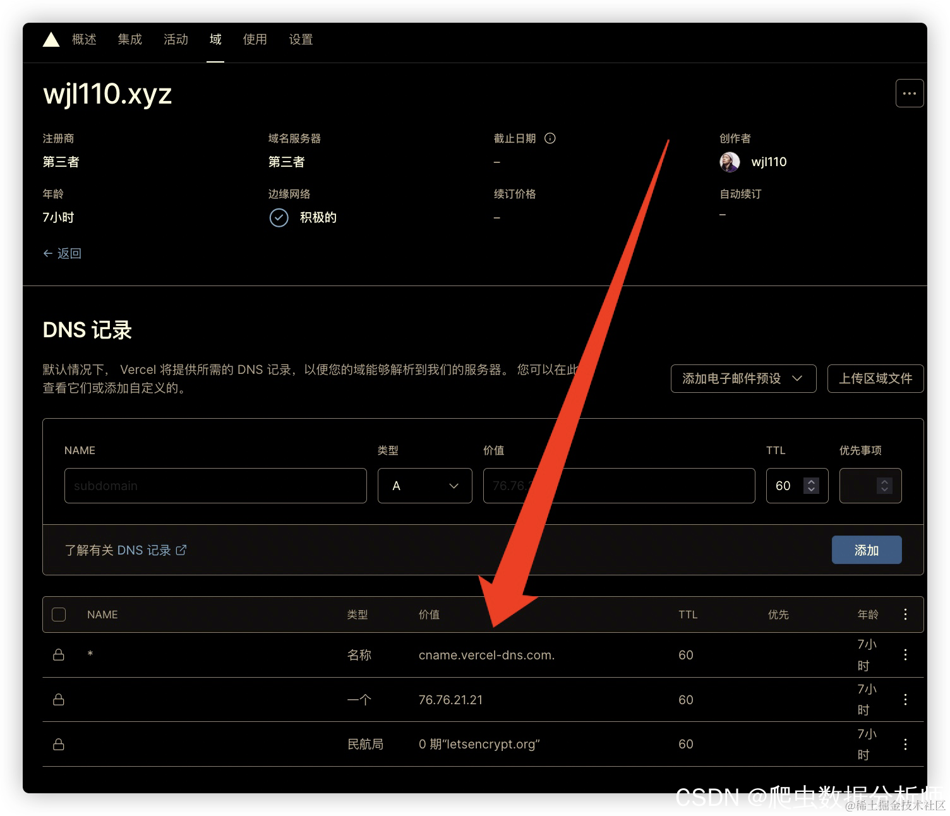Click the TTL column header in records table
The width and height of the screenshot is (950, 816).
[x=688, y=615]
